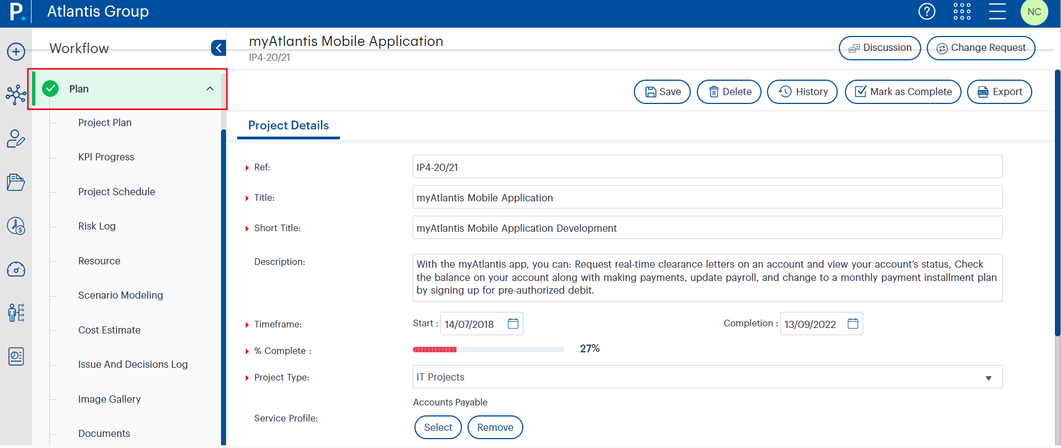Open the user edit sidebar icon
The width and height of the screenshot is (1061, 448).
[16, 139]
